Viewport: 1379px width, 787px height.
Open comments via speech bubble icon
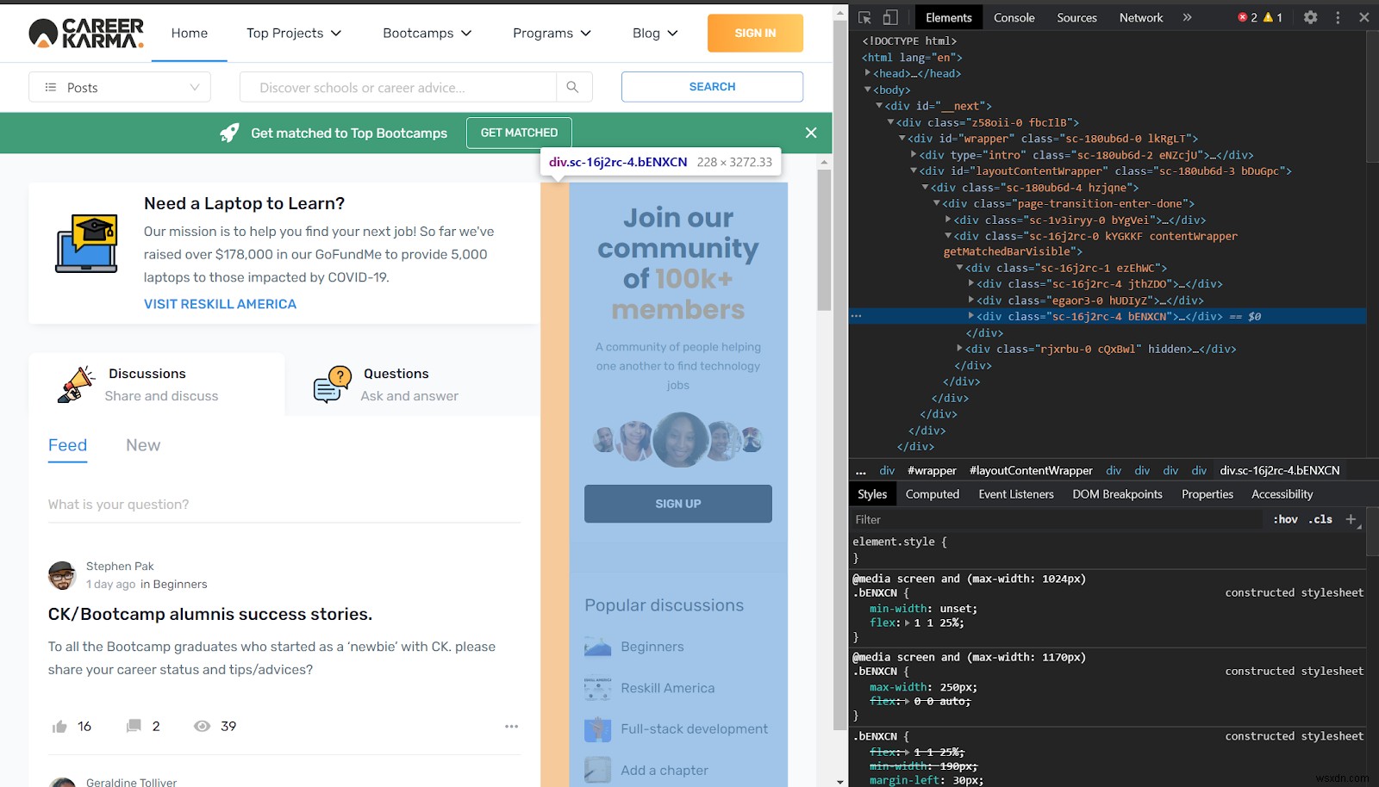click(134, 726)
